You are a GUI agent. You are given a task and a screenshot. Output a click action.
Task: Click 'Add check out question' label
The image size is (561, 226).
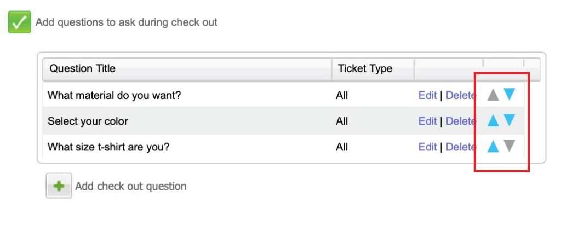pyautogui.click(x=131, y=186)
